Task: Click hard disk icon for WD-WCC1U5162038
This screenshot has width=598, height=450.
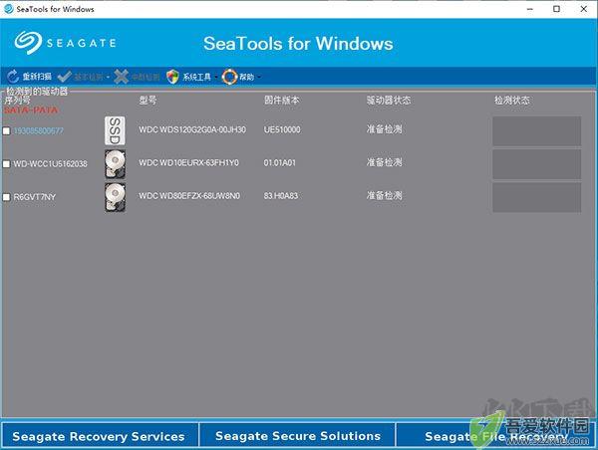Action: (x=115, y=164)
